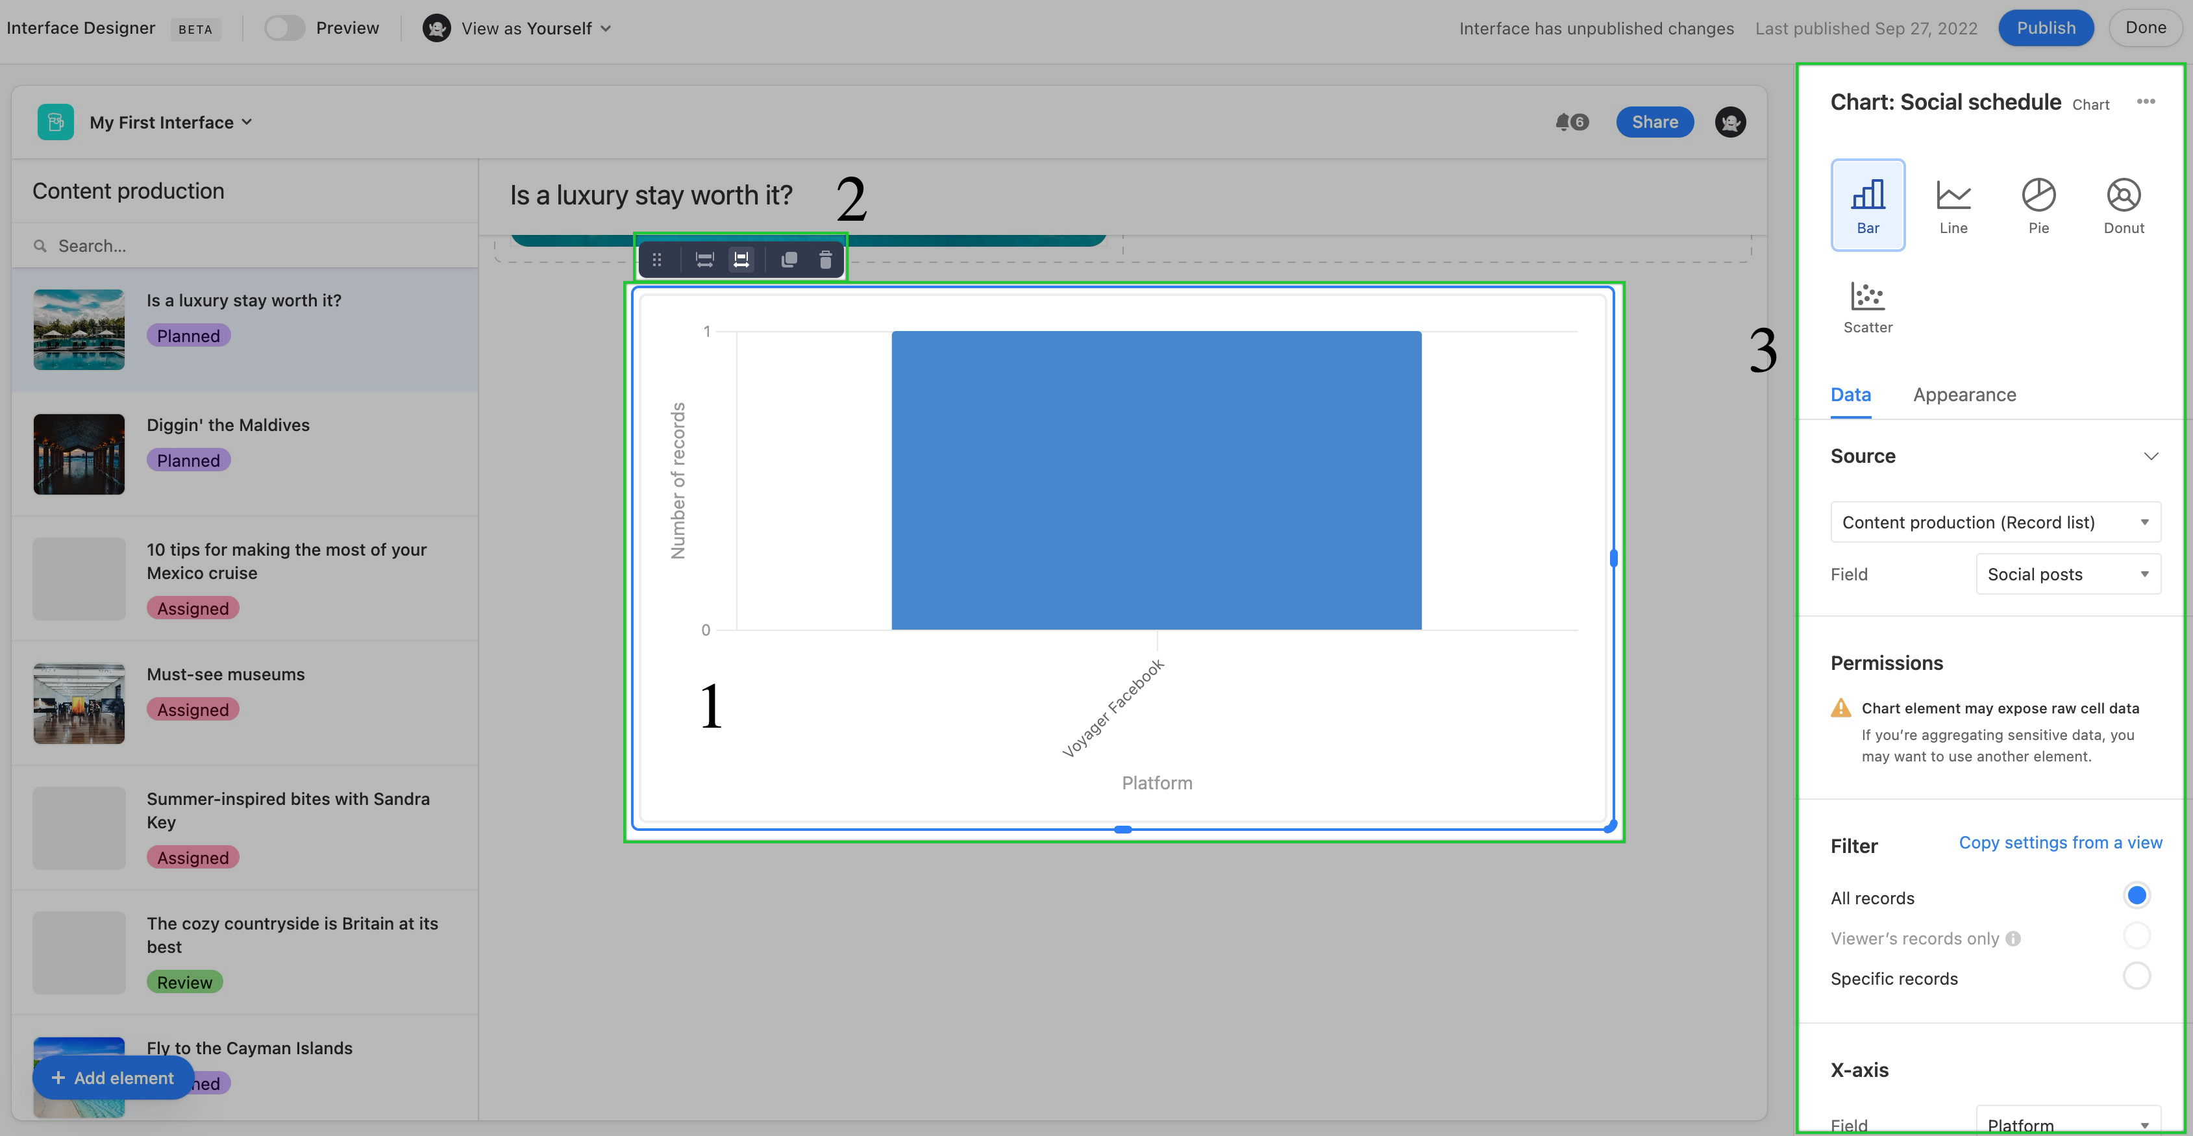Select the highlighted narrow-width layout icon
This screenshot has width=2193, height=1136.
point(741,260)
